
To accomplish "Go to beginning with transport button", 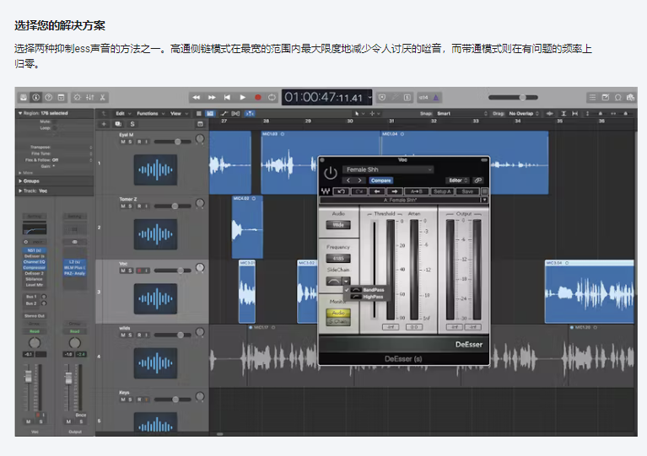I will (x=227, y=97).
